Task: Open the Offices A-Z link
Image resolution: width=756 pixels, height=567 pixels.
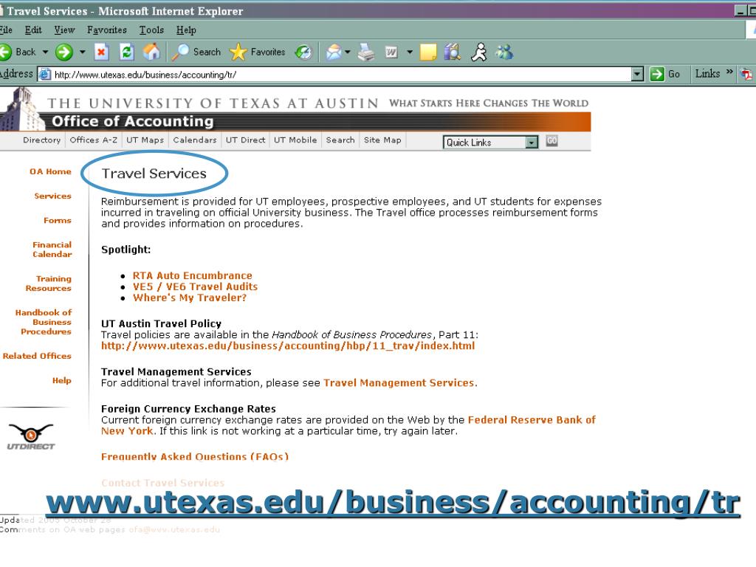Action: point(94,140)
